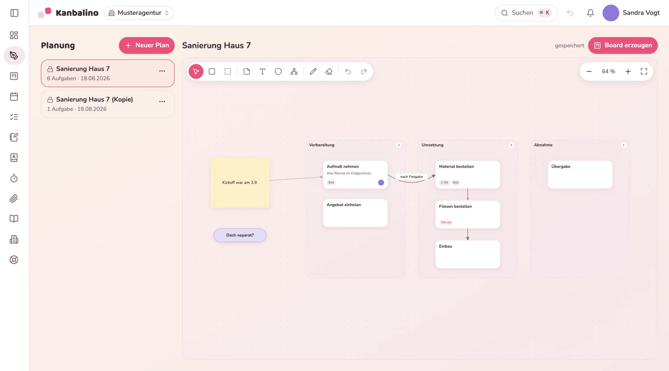Image resolution: width=669 pixels, height=371 pixels.
Task: Redo the canvas action
Action: [364, 71]
